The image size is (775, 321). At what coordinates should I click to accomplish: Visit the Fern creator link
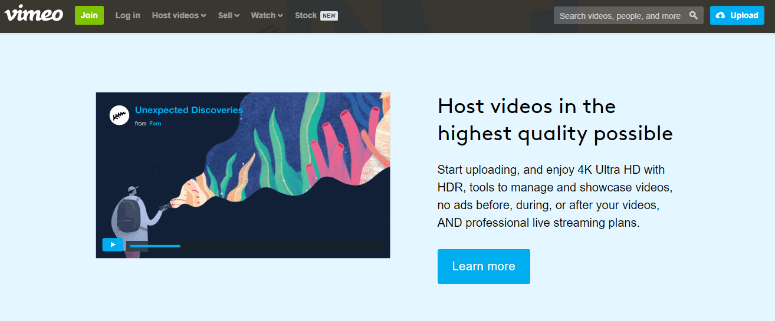155,124
